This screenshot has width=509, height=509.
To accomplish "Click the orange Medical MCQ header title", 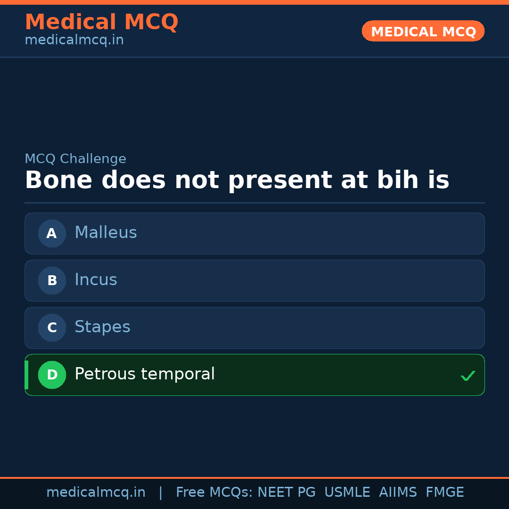I will point(101,22).
